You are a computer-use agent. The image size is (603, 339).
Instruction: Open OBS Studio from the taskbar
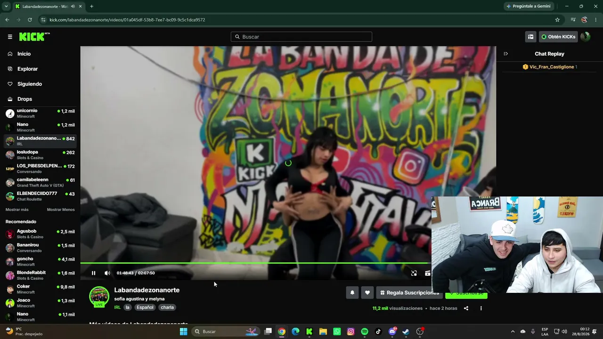pyautogui.click(x=420, y=331)
